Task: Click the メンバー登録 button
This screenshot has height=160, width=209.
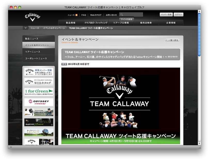Action: [x=166, y=14]
